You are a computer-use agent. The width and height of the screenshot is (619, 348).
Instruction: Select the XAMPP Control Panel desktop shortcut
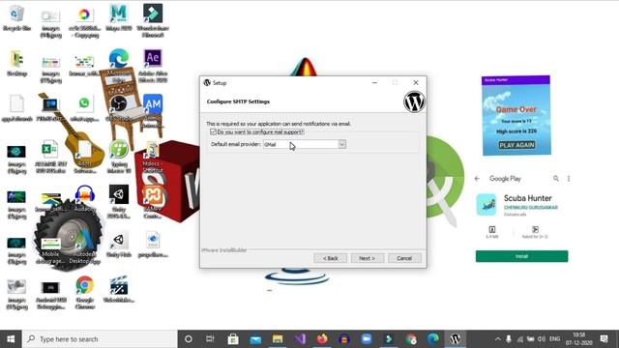[x=153, y=202]
